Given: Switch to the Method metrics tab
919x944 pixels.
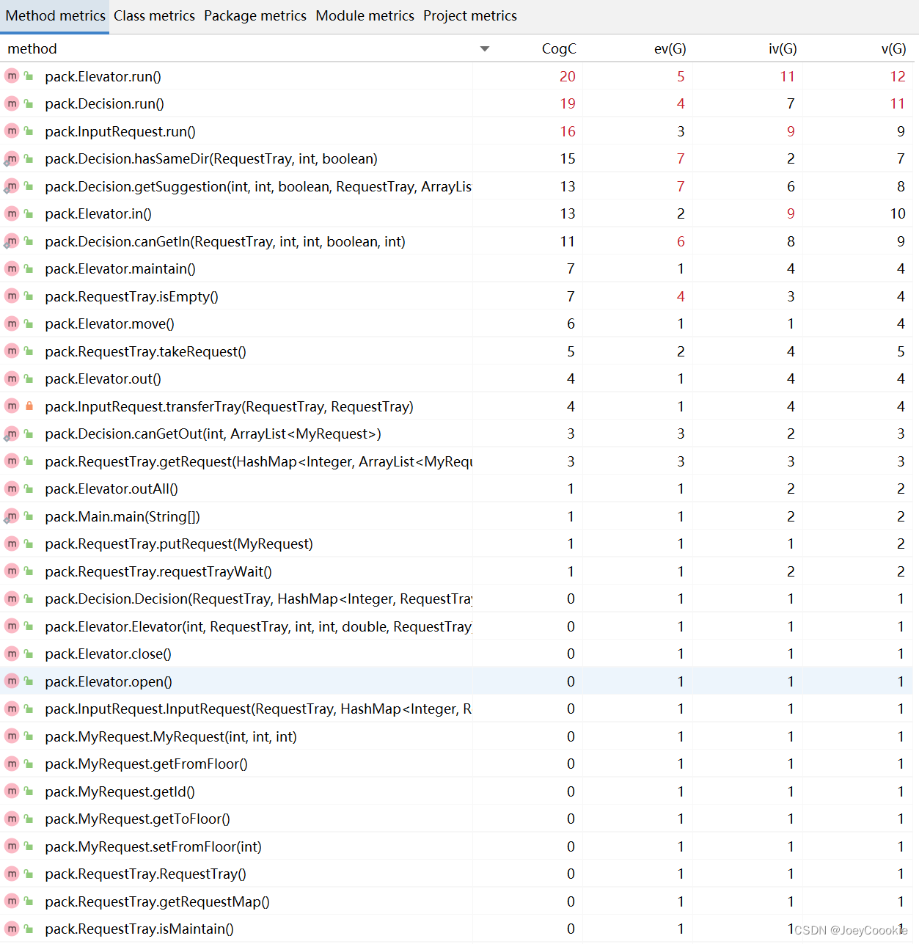Looking at the screenshot, I should pyautogui.click(x=55, y=15).
